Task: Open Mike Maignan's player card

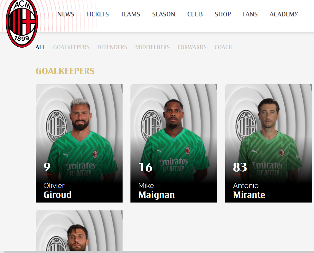Action: [x=174, y=143]
